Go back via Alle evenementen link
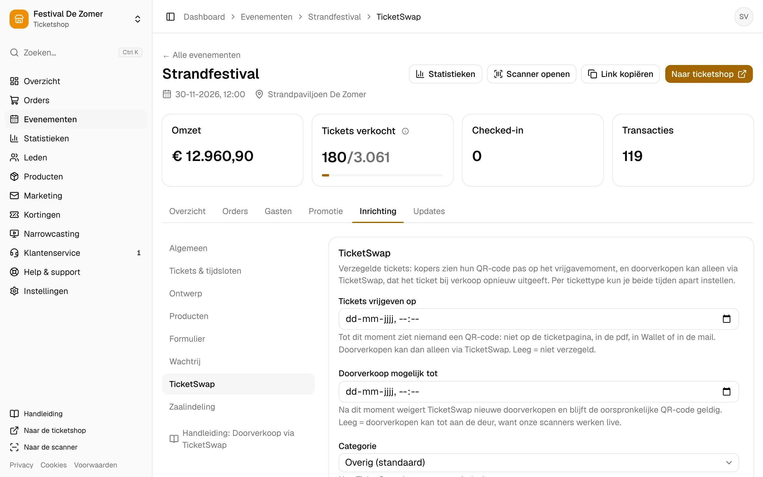This screenshot has height=477, width=763. (x=202, y=55)
